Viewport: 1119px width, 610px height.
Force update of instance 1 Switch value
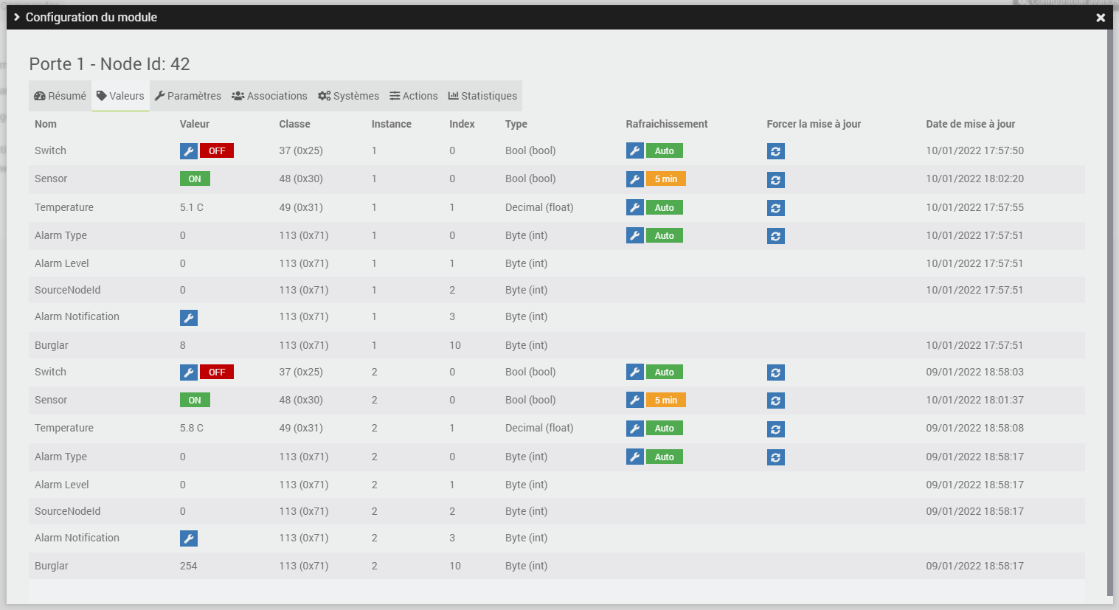776,151
